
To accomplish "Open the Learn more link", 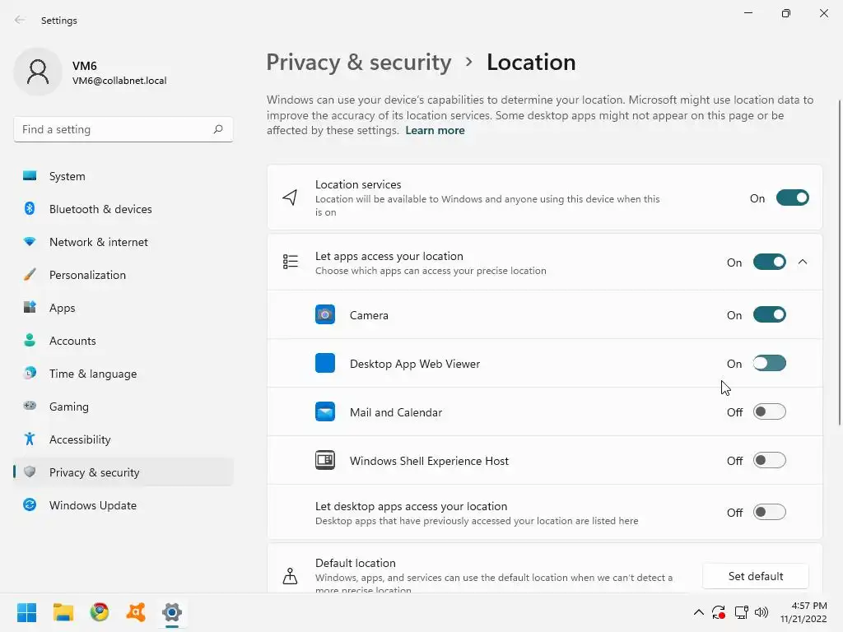I will 435,130.
